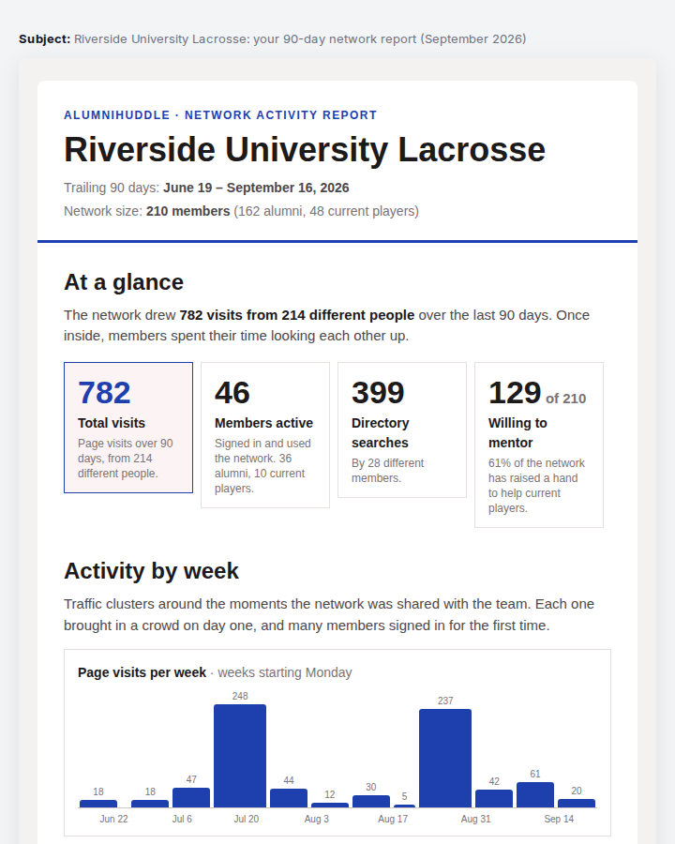Select the 782 Total visits card
This screenshot has width=675, height=844.
point(128,428)
